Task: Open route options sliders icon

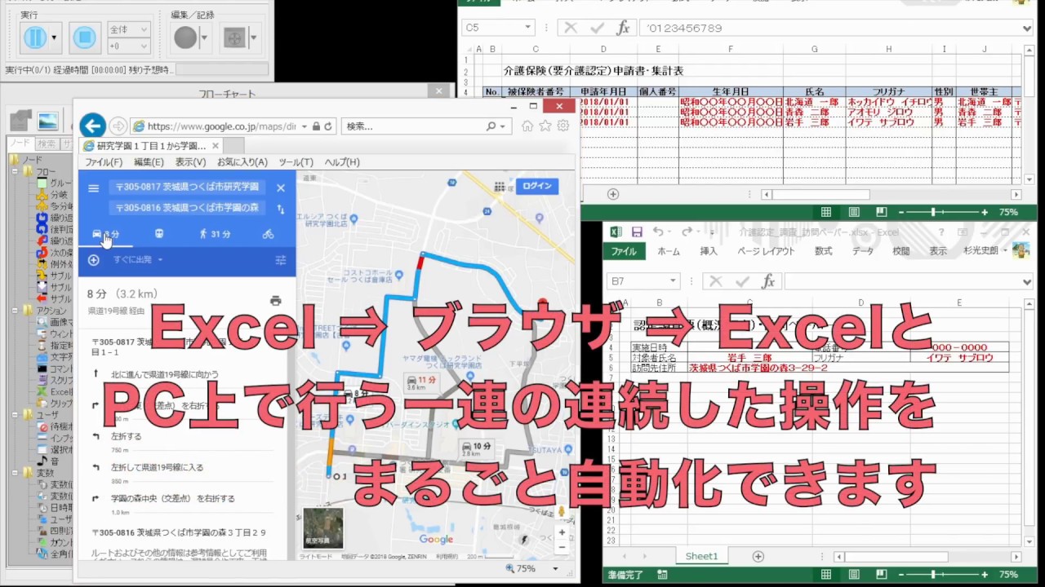Action: tap(281, 260)
